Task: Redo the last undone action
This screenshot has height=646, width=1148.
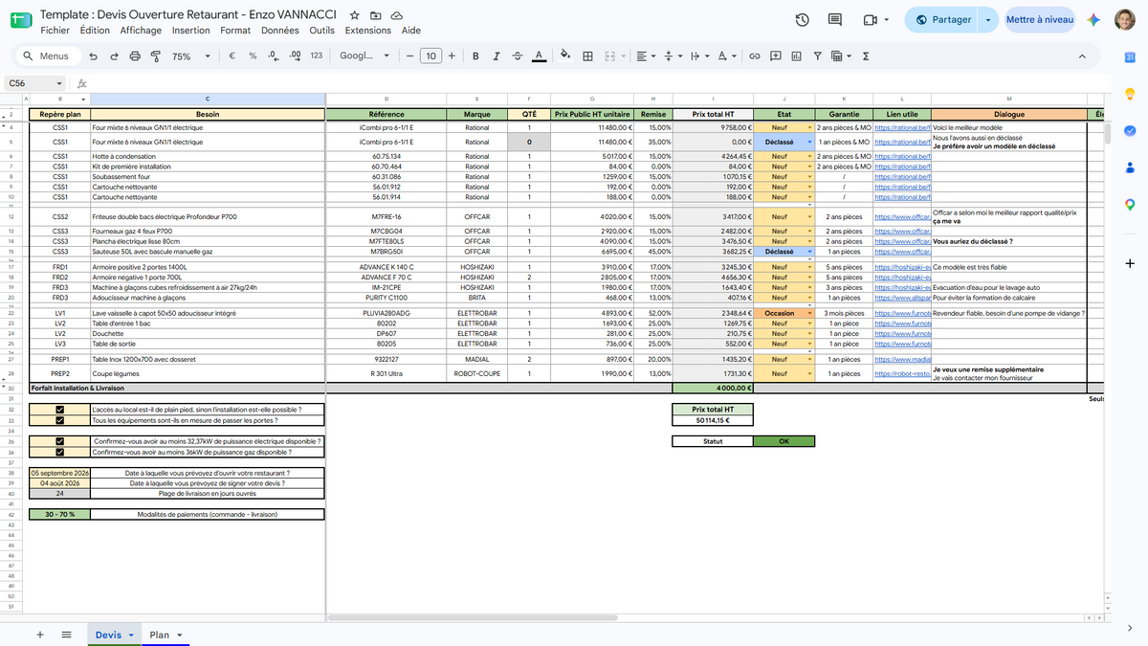Action: [x=115, y=56]
